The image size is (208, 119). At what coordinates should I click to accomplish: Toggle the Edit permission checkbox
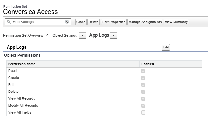(x=143, y=85)
